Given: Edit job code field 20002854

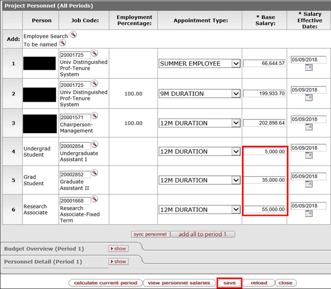Looking at the screenshot, I should (75, 146).
